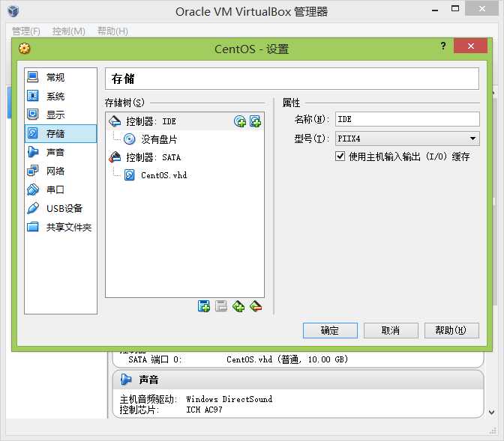Image resolution: width=504 pixels, height=441 pixels.
Task: Click the 帮助(H) button in settings dialog
Action: coord(451,330)
